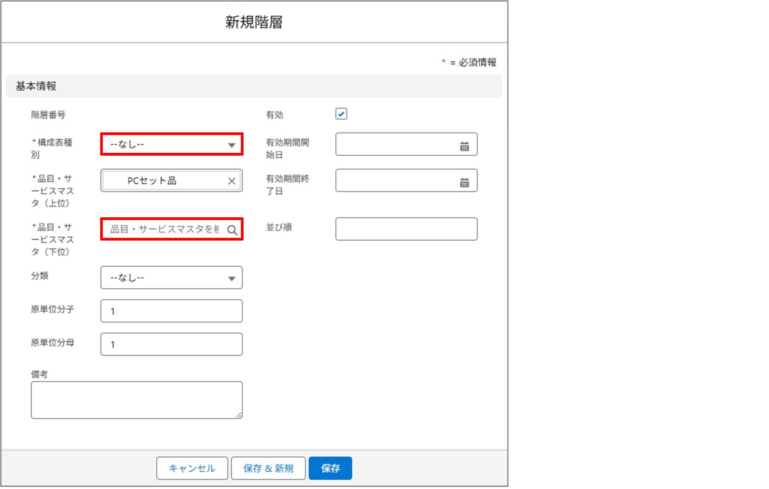Click the 並び順 input field
769x489 pixels.
tap(406, 229)
